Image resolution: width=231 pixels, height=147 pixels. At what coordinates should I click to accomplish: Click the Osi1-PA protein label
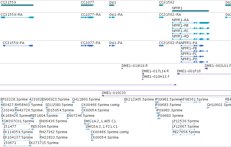[116, 43]
